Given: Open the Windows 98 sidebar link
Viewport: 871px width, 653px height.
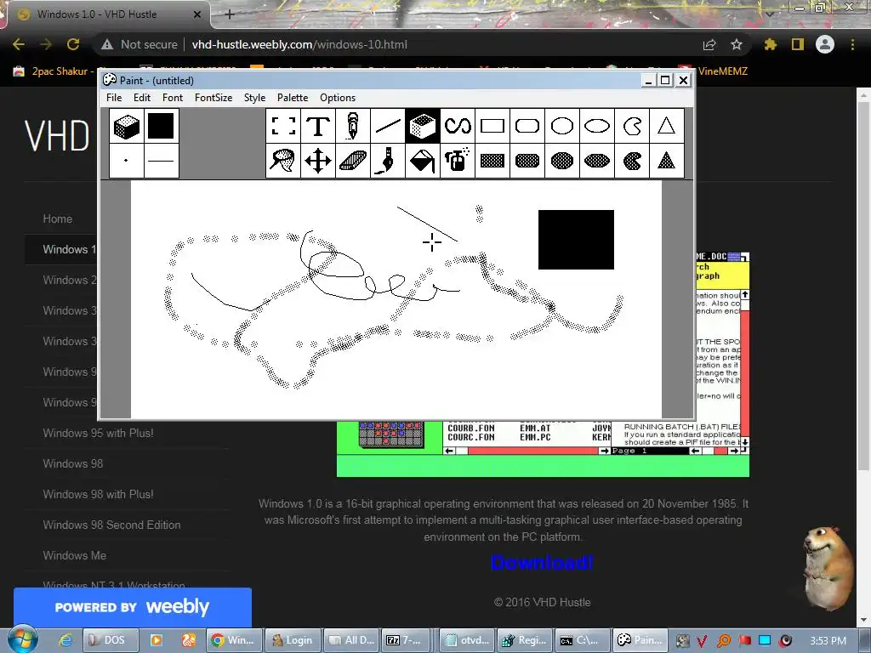Looking at the screenshot, I should pyautogui.click(x=73, y=463).
